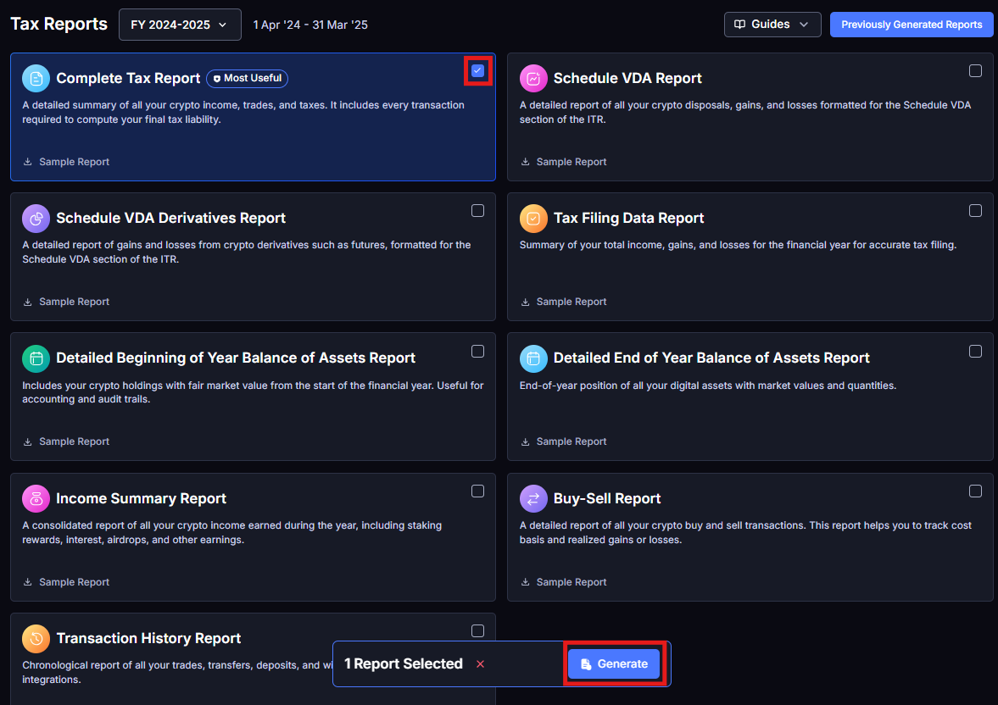
Task: Select the Schedule VDA Derivatives Report checkbox
Action: click(x=477, y=211)
